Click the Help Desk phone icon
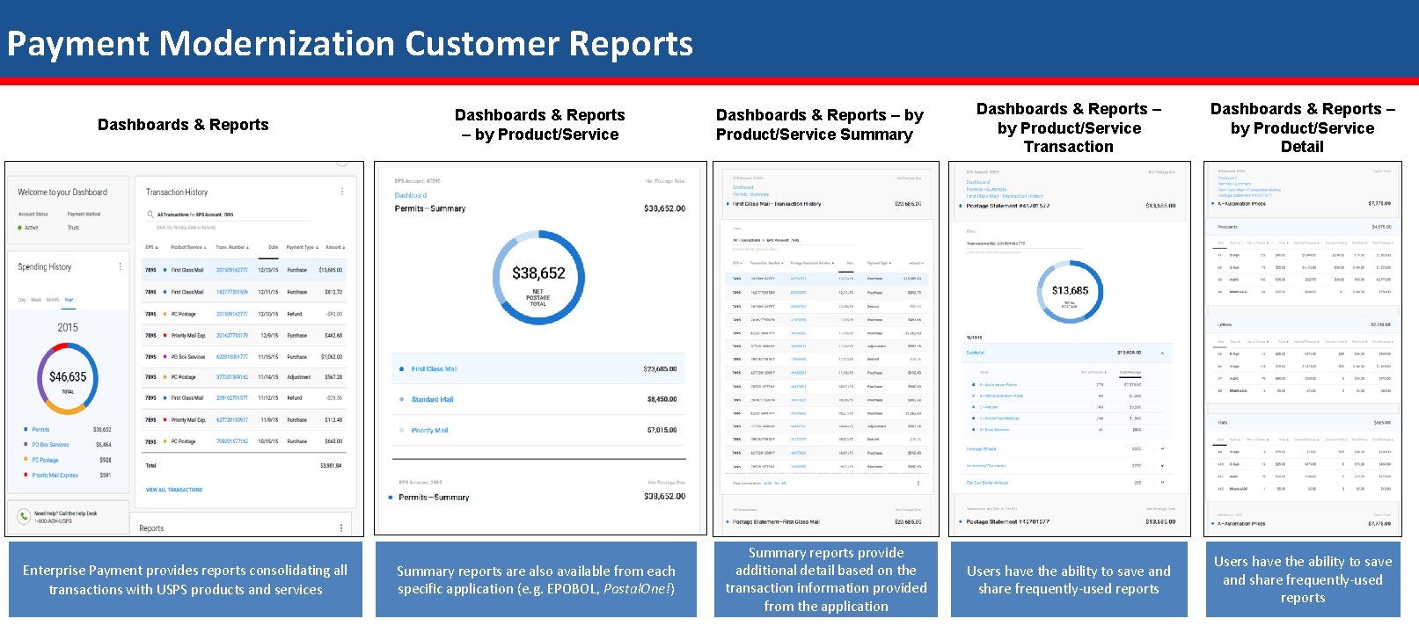The width and height of the screenshot is (1419, 633). pos(24,516)
